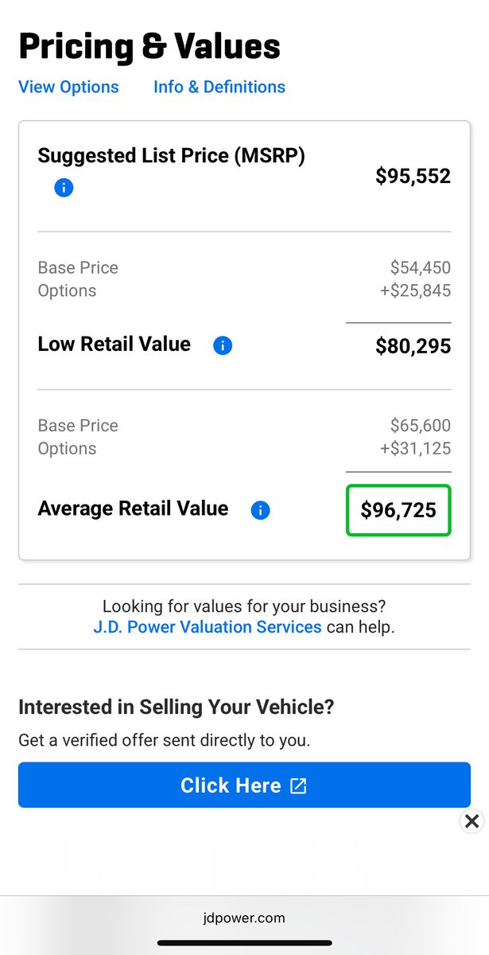Open the Info & Definitions link
Image resolution: width=489 pixels, height=955 pixels.
pyautogui.click(x=219, y=87)
